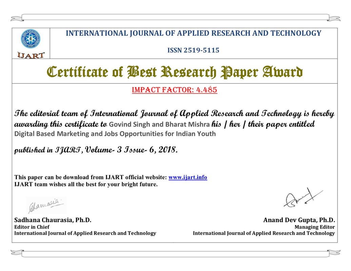Click the Certificate of Best Research Paper Award title
Screen dimensions: 351x271
click(175, 72)
